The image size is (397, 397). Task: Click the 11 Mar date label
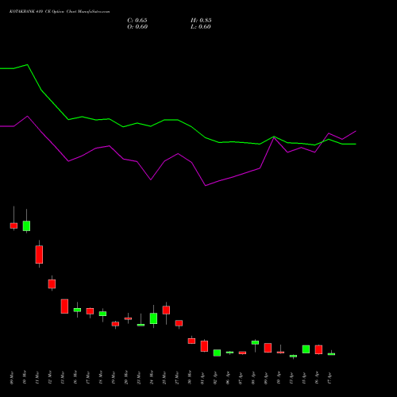[x=37, y=378]
